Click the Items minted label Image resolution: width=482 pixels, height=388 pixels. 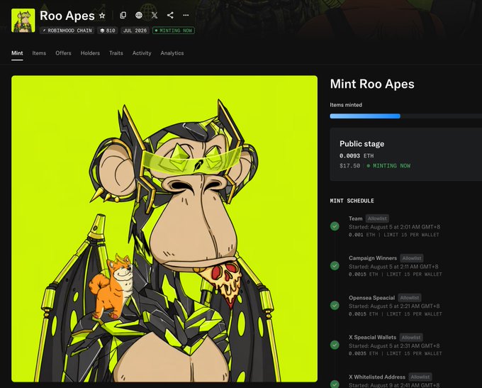[346, 105]
